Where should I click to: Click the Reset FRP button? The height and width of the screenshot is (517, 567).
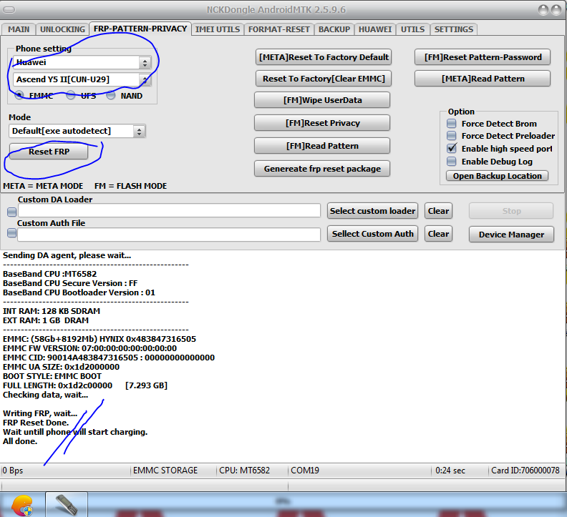click(x=49, y=152)
